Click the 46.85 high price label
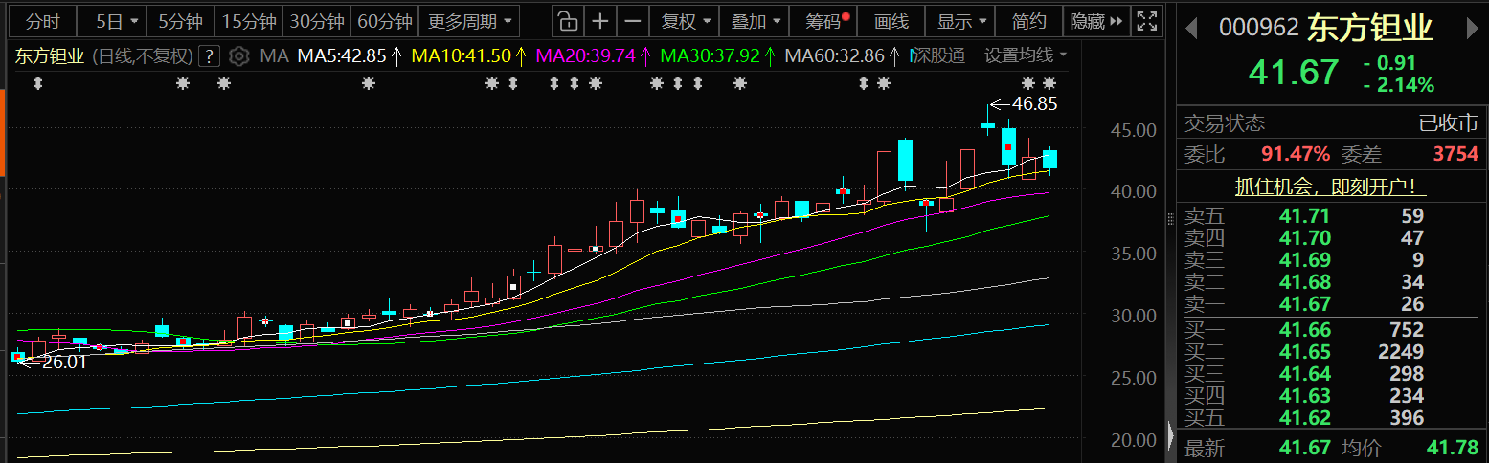Screen dimensions: 1489x463 coord(1033,103)
